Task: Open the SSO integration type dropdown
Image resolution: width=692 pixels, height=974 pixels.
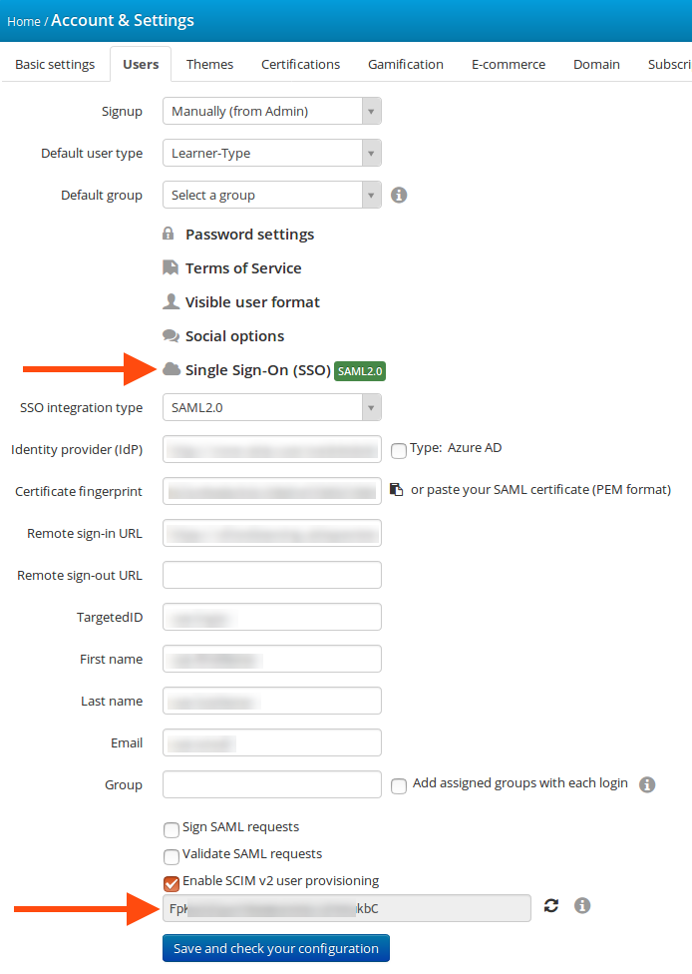Action: (x=272, y=407)
